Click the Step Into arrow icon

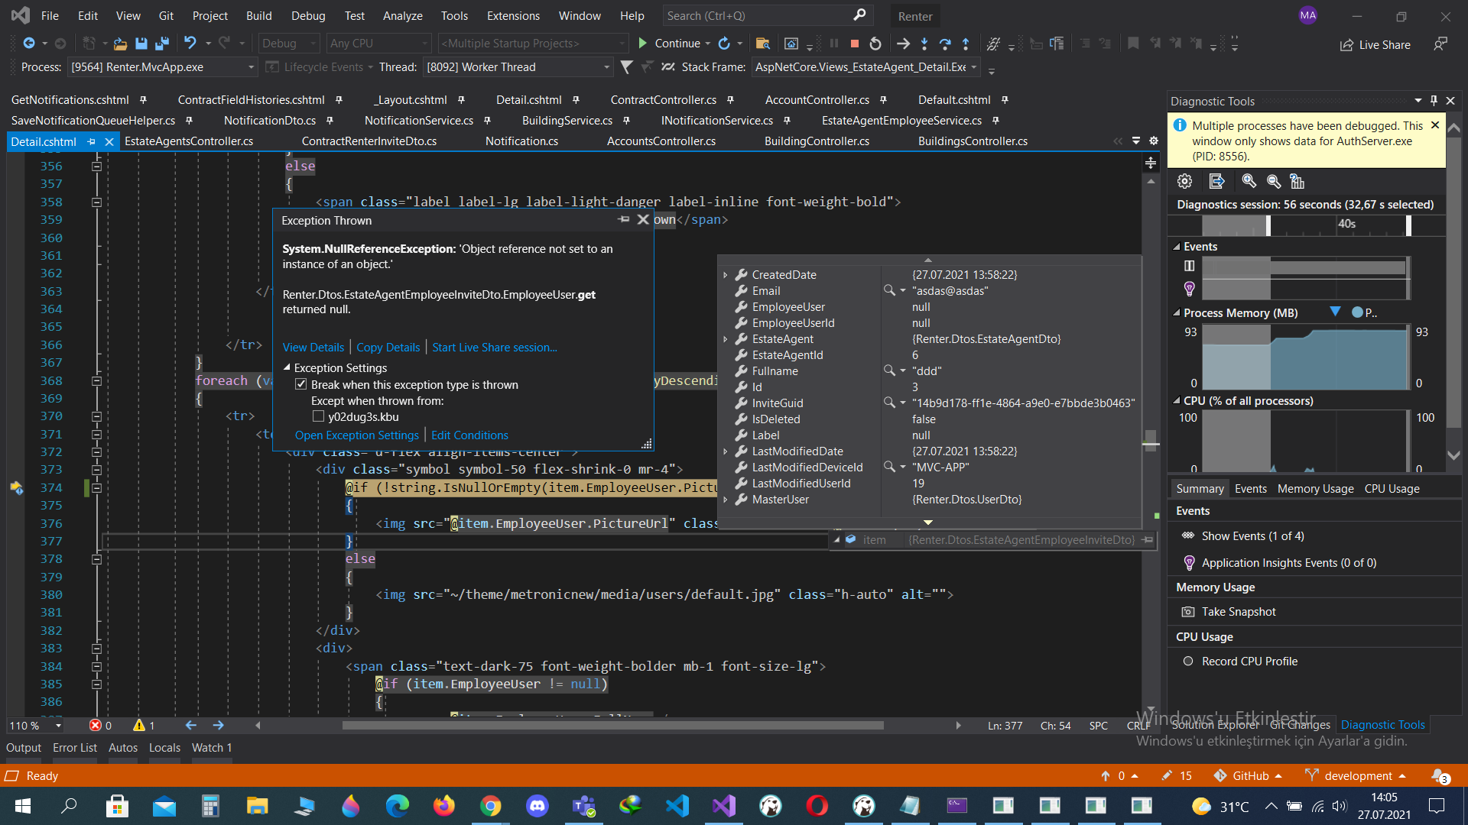point(924,44)
